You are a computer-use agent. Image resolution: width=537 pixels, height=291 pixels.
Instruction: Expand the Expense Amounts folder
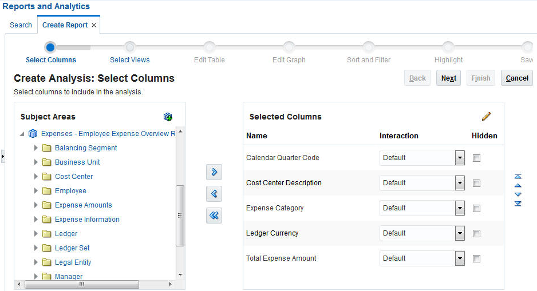coord(36,205)
